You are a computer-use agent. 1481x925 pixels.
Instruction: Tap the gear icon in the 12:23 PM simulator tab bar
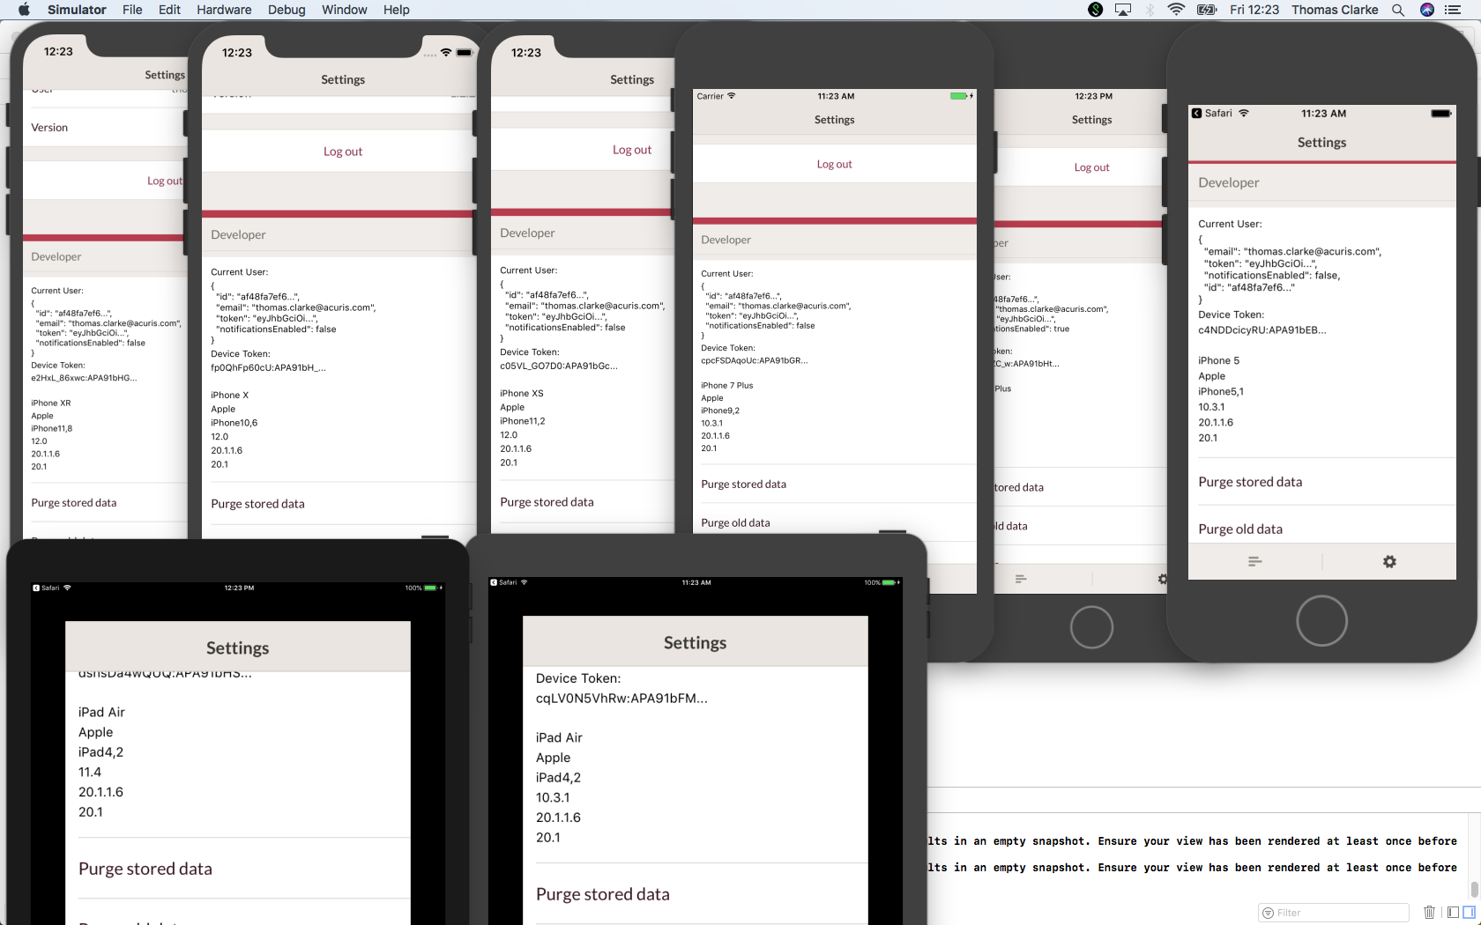point(1163,579)
